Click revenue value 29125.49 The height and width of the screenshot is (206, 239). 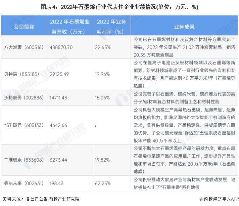click(x=59, y=74)
